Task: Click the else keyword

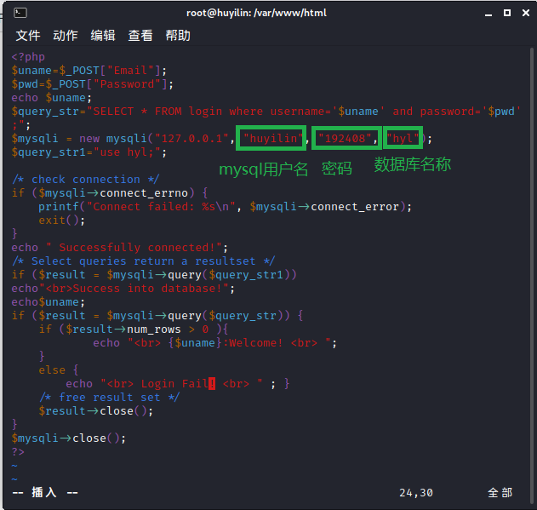Action: coord(52,370)
